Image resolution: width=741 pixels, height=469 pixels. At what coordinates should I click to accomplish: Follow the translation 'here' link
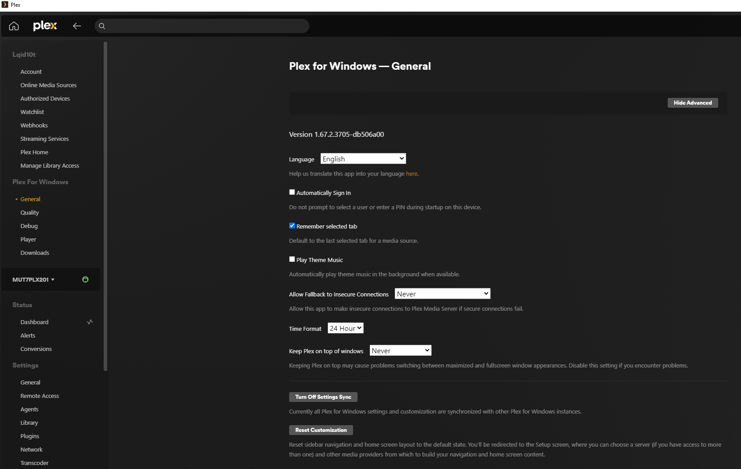412,173
